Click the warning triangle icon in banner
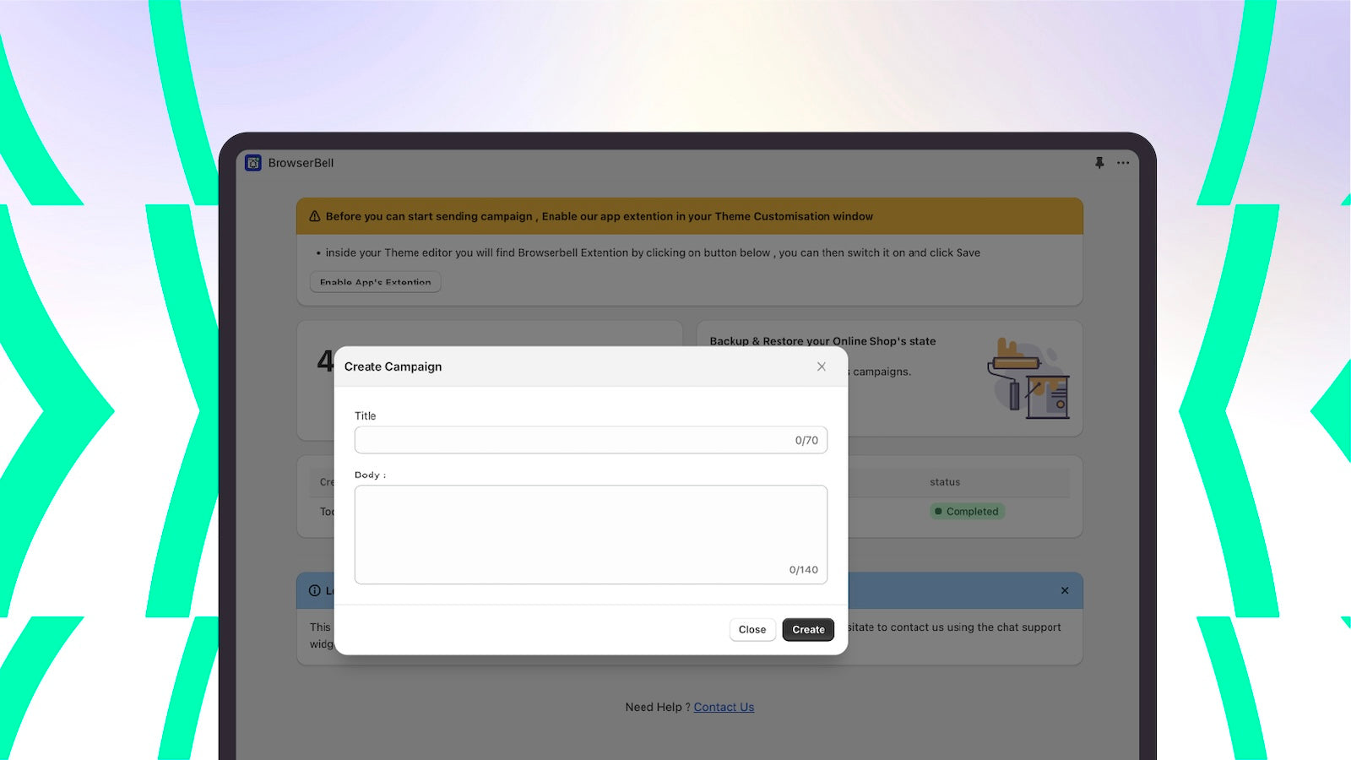This screenshot has height=760, width=1351. coord(315,216)
